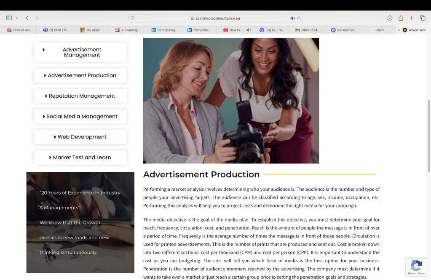This screenshot has height=280, width=431.
Task: Mute audio via address bar speaker icon
Action: click(292, 19)
